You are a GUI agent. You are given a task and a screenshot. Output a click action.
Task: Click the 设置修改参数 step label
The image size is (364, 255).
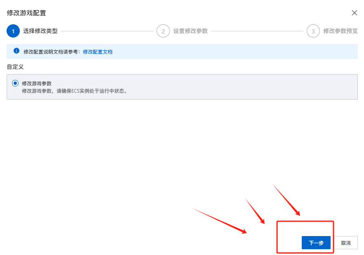(190, 31)
